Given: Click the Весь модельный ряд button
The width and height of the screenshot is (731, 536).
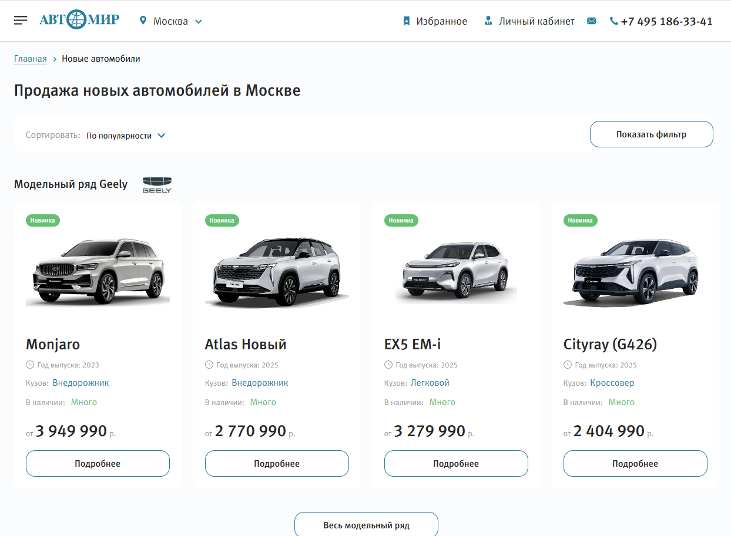Looking at the screenshot, I should (x=366, y=525).
